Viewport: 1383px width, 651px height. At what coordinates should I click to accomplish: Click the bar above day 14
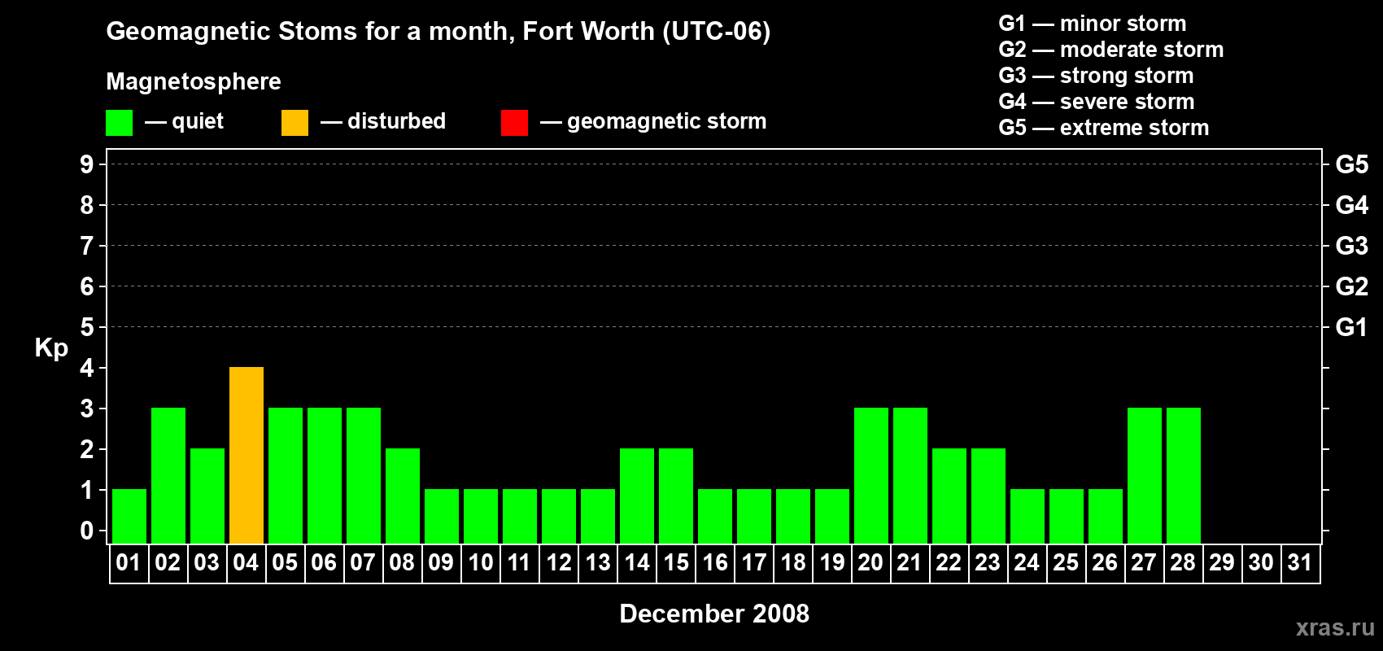click(637, 496)
